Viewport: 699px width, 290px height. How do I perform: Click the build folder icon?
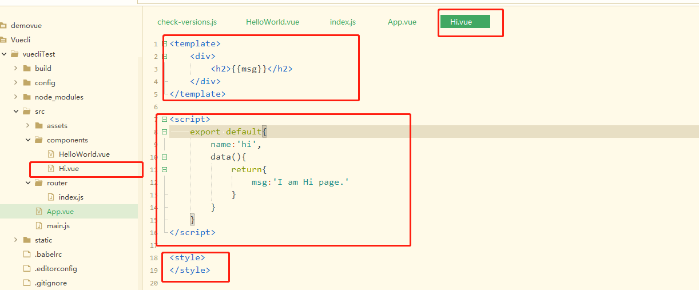click(27, 68)
